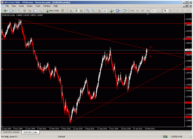The width and height of the screenshot is (193, 139).
Task: Switch timeframe to H4
Action: coord(143,11)
